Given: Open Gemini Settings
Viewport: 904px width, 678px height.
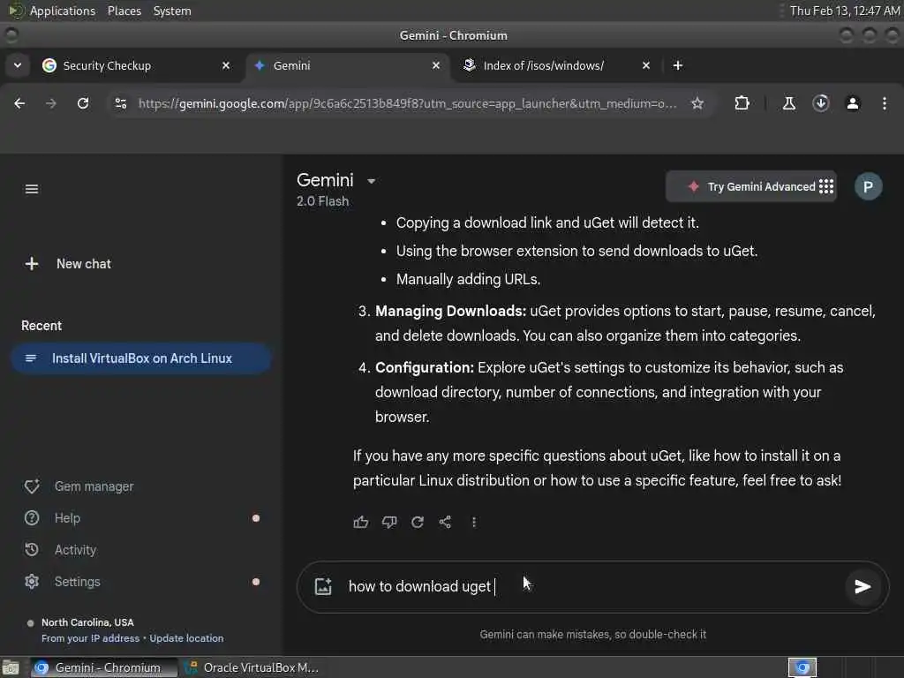Looking at the screenshot, I should click(63, 582).
